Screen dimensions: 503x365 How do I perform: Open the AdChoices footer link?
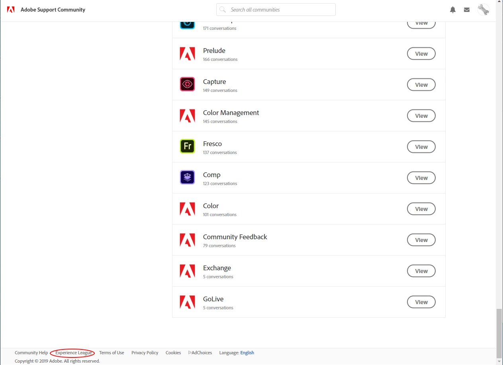[x=200, y=353]
